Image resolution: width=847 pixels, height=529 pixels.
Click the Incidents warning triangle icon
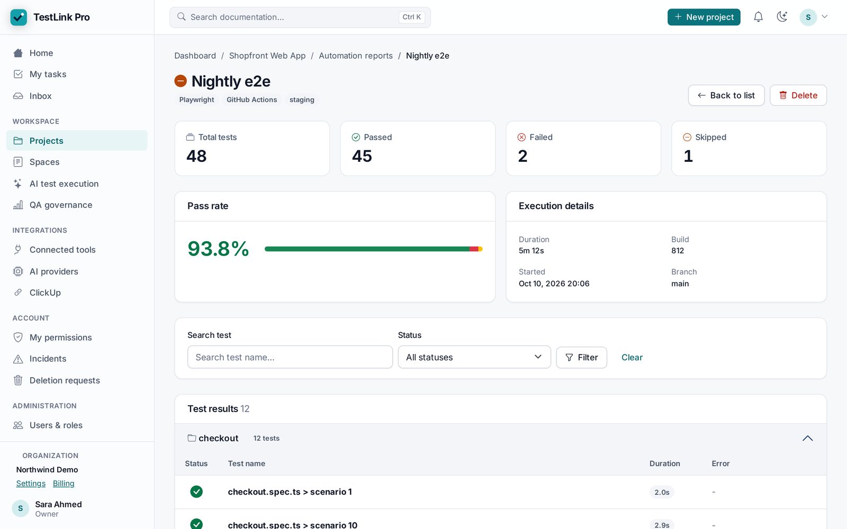18,359
